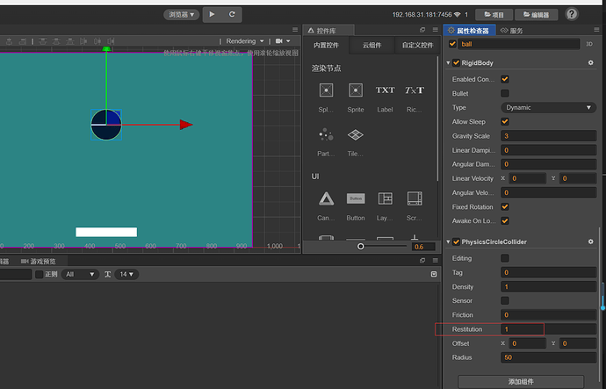Pick the Canvas UI widget

click(x=326, y=198)
